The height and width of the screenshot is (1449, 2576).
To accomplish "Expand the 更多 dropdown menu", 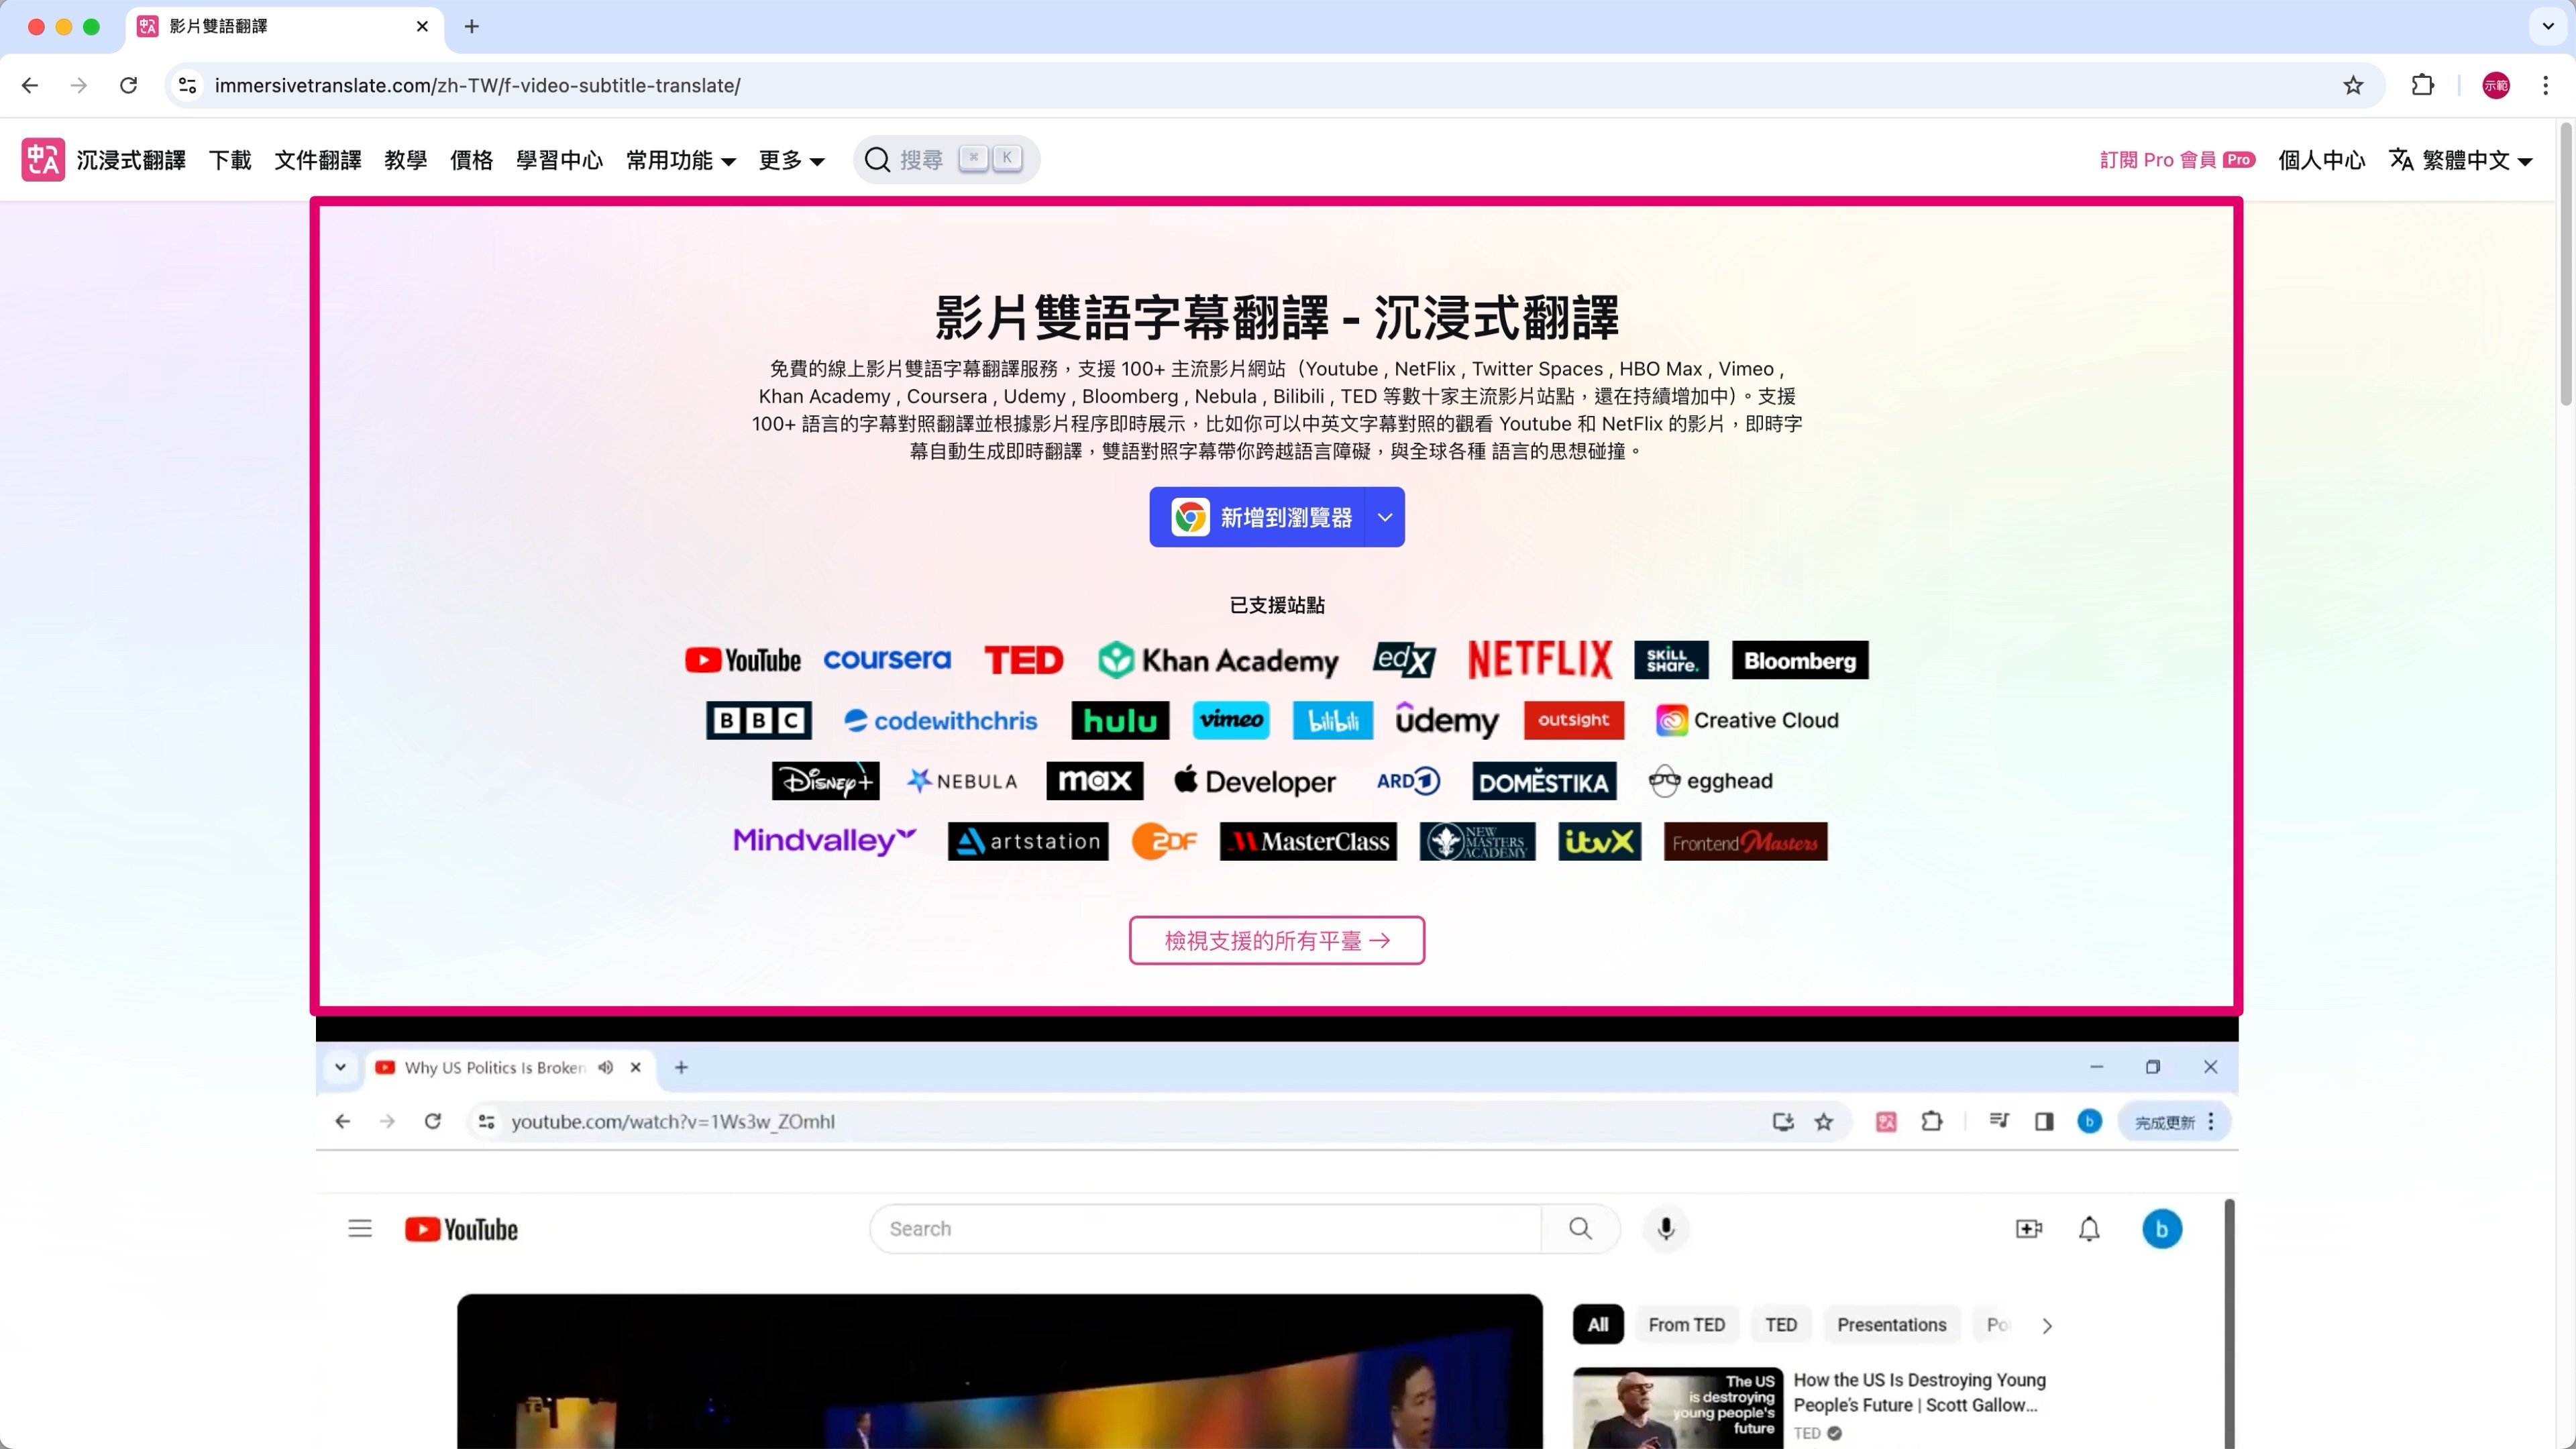I will [x=791, y=160].
